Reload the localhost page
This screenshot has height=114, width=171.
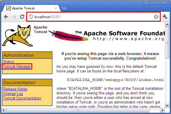tap(22, 17)
